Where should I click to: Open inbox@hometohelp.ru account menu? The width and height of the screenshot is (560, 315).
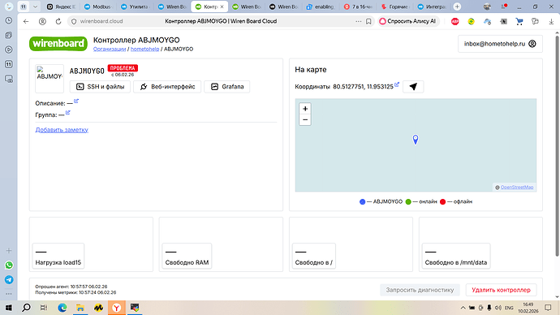pyautogui.click(x=500, y=44)
